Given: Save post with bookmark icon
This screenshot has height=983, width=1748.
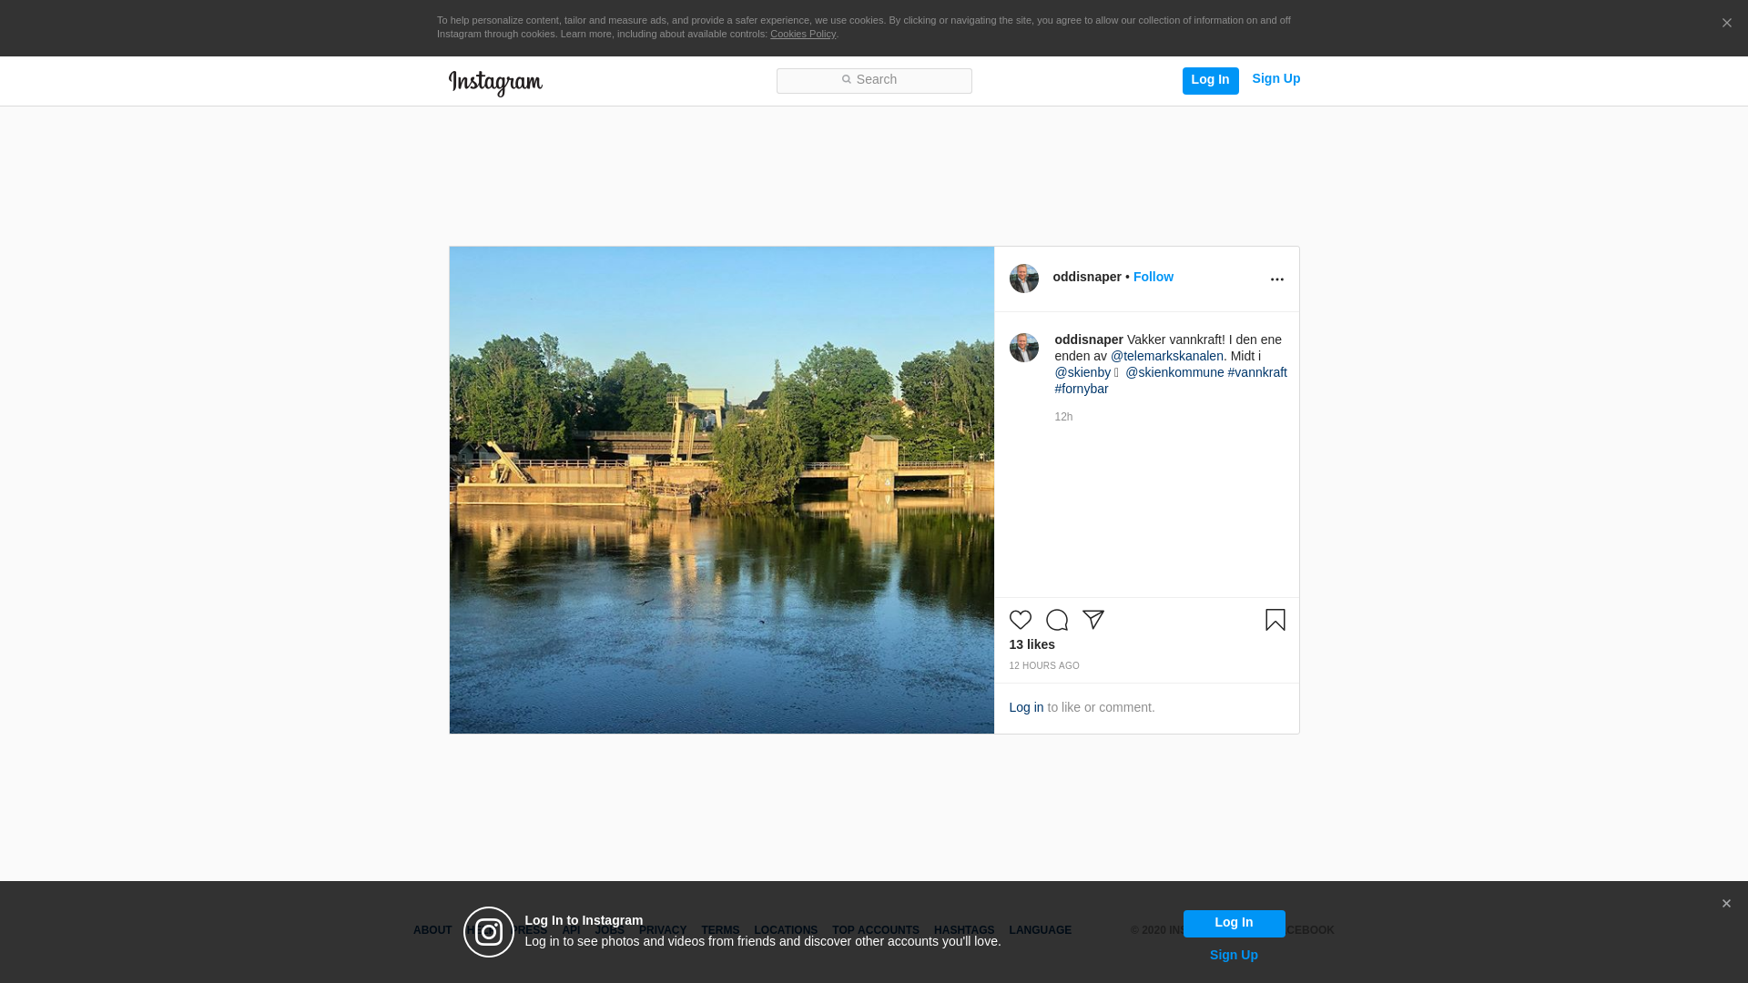Looking at the screenshot, I should click(x=1275, y=620).
